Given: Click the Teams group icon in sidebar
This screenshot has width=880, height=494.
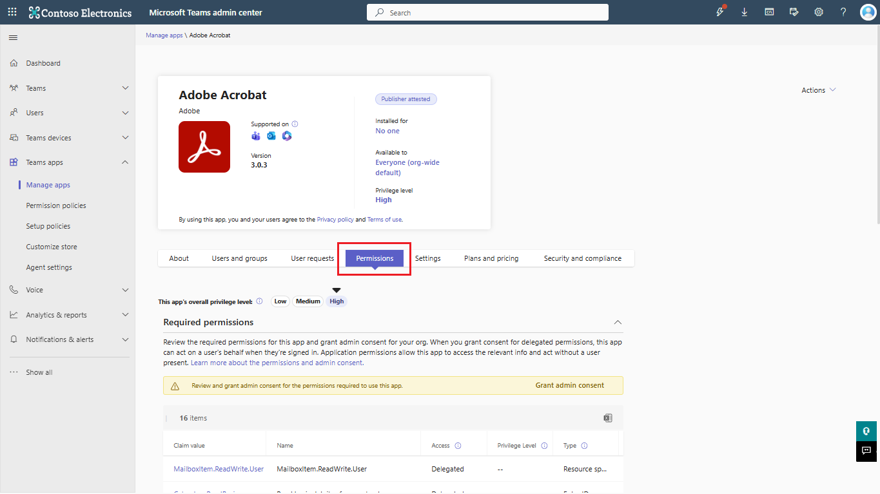Looking at the screenshot, I should (x=14, y=88).
